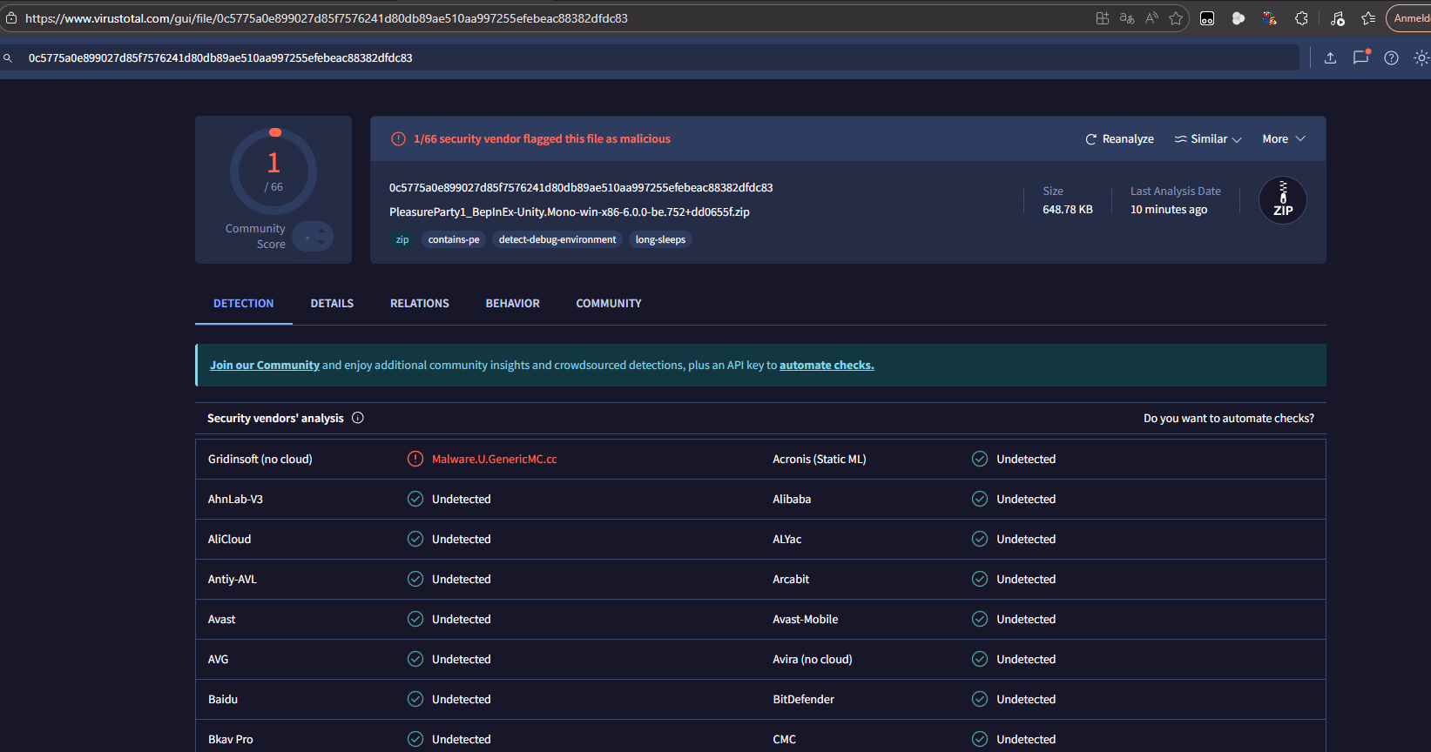Click the ZIP file type icon
Viewport: 1431px width, 752px height.
point(1282,200)
